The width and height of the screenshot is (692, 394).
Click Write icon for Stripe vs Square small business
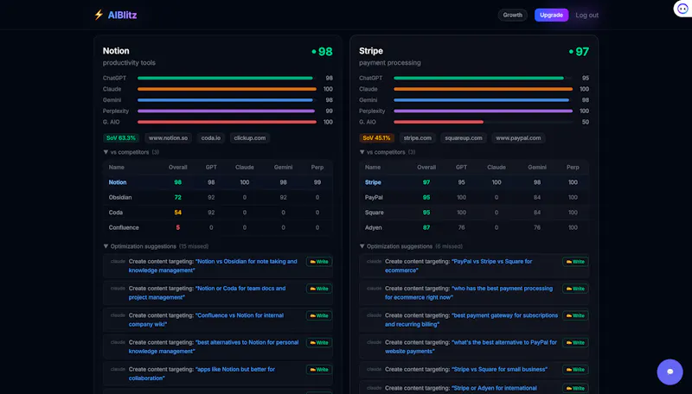click(575, 369)
